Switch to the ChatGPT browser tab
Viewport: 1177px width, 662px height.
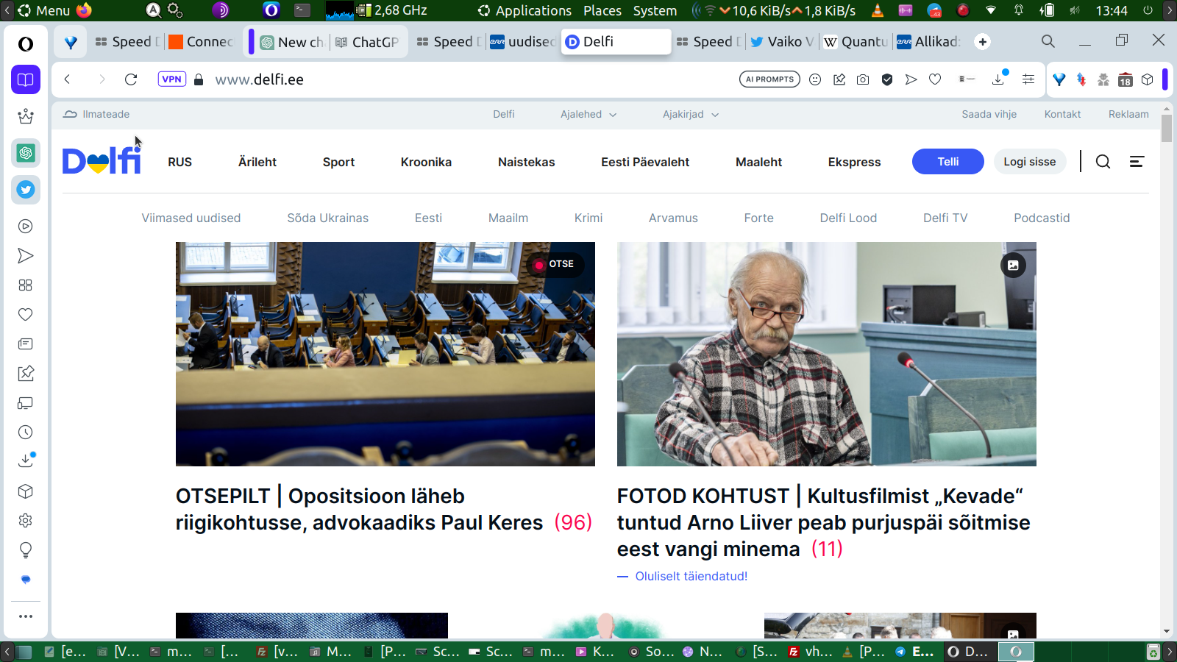coord(367,42)
